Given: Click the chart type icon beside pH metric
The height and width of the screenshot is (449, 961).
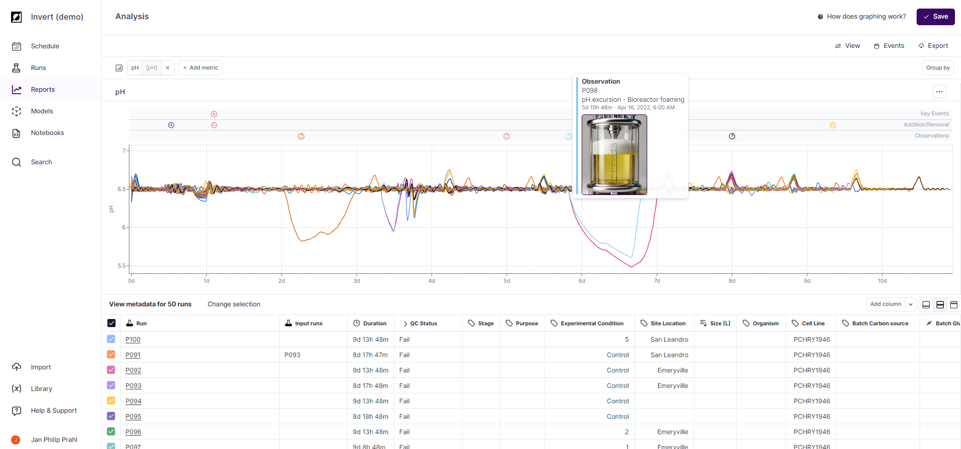Looking at the screenshot, I should (x=119, y=68).
